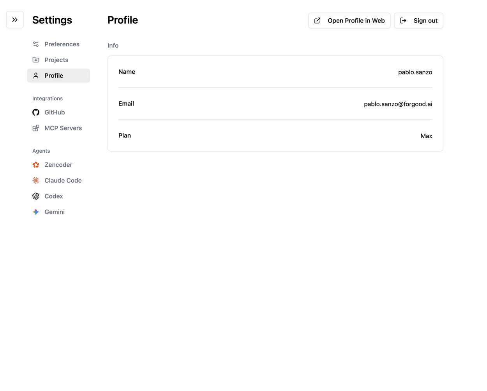Click the Projects folder icon
Screen dimensions: 487x391
pos(35,60)
